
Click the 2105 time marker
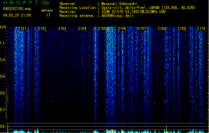pyautogui.click(x=102, y=29)
